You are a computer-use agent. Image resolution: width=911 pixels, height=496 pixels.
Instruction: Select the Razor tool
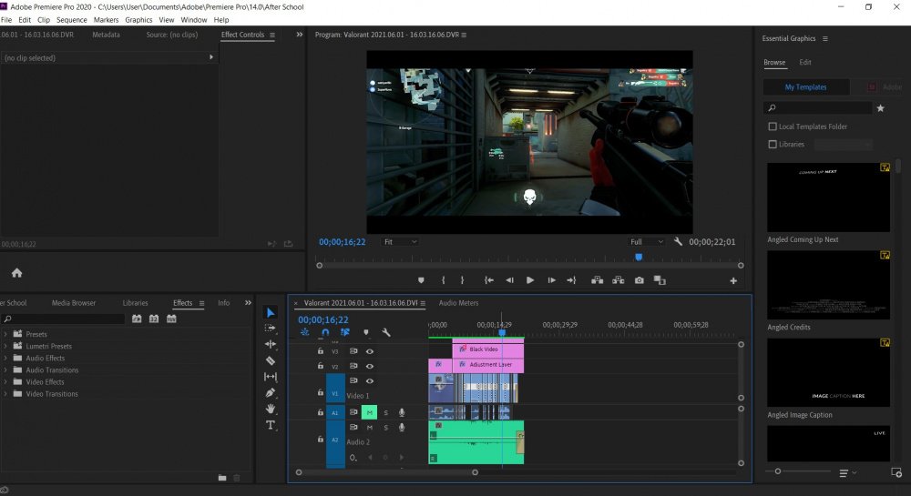271,360
